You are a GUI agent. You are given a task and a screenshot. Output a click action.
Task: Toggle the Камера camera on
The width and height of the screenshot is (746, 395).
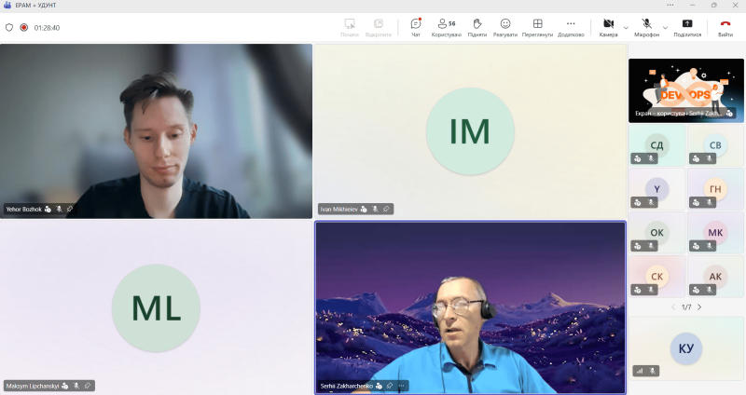point(608,25)
